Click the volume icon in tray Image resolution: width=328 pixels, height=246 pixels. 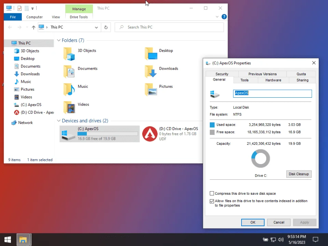281,240
